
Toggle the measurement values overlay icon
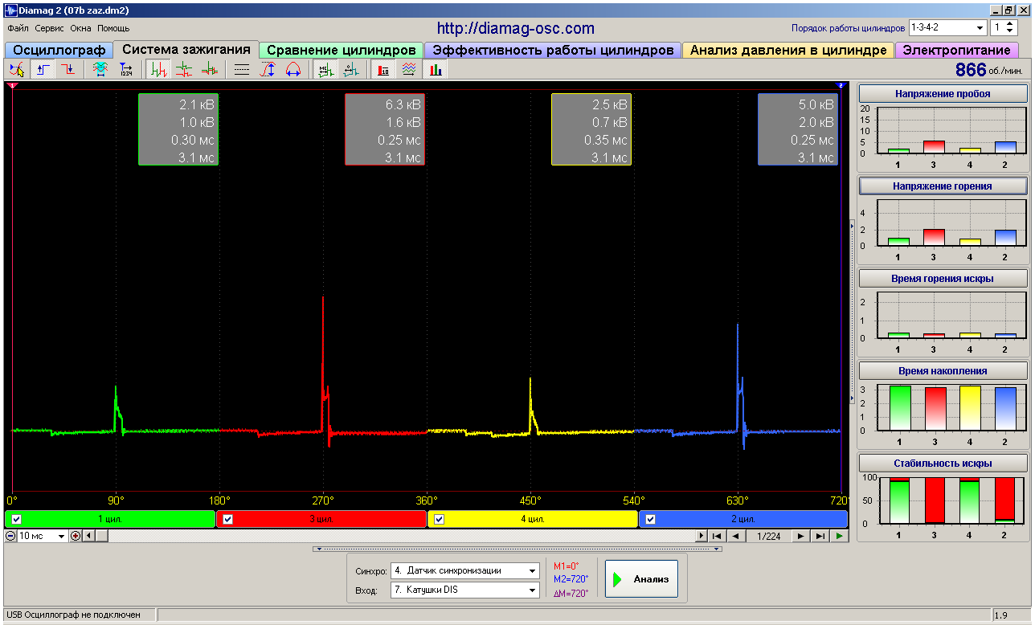point(325,70)
